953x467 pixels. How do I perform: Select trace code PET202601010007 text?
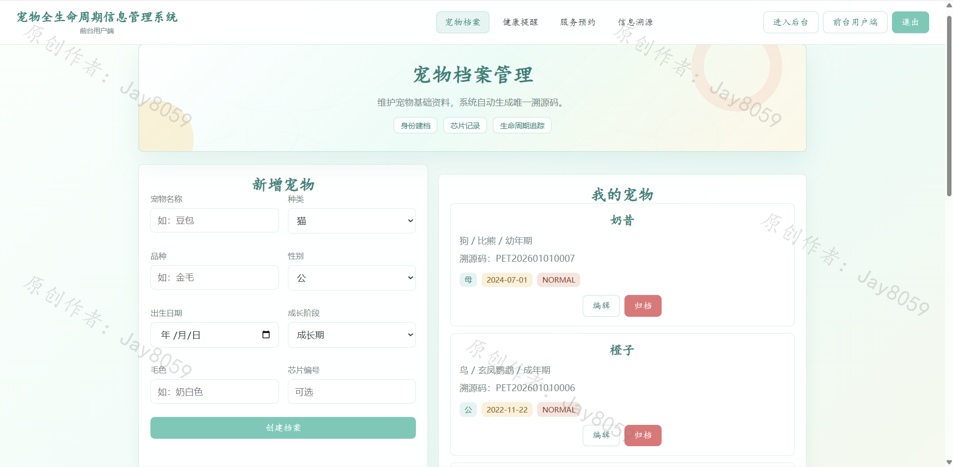(535, 258)
